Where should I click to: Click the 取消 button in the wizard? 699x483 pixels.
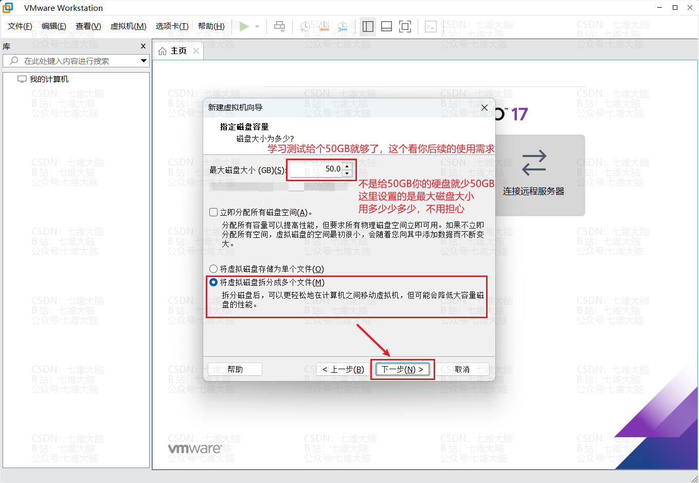click(x=462, y=369)
